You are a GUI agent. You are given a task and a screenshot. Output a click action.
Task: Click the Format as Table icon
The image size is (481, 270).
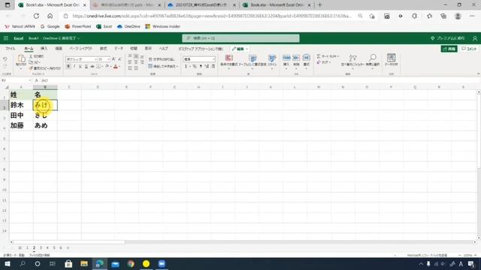point(253,58)
